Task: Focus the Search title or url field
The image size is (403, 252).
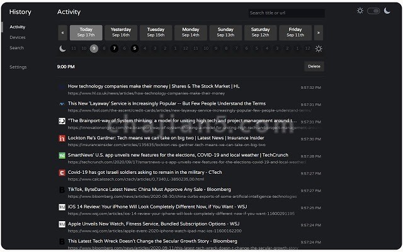Action: pos(287,13)
